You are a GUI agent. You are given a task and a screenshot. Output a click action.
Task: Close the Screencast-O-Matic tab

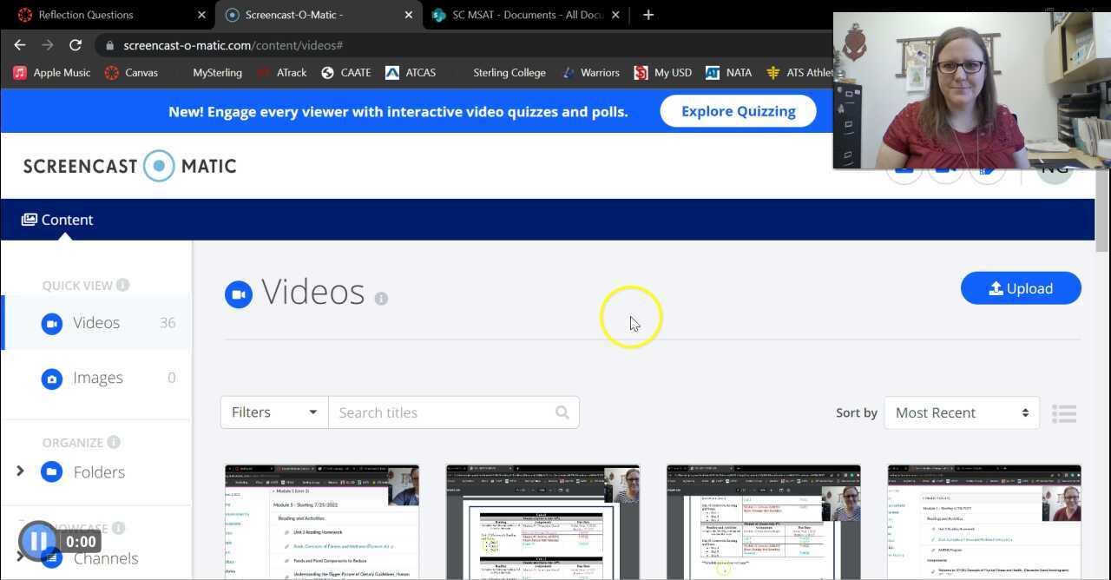click(x=409, y=15)
